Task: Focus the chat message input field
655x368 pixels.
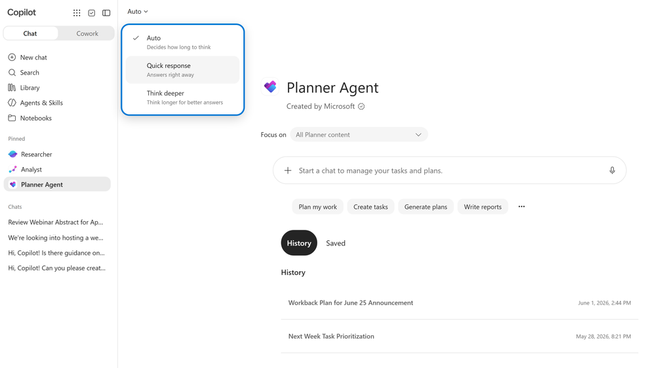Action: pyautogui.click(x=450, y=170)
